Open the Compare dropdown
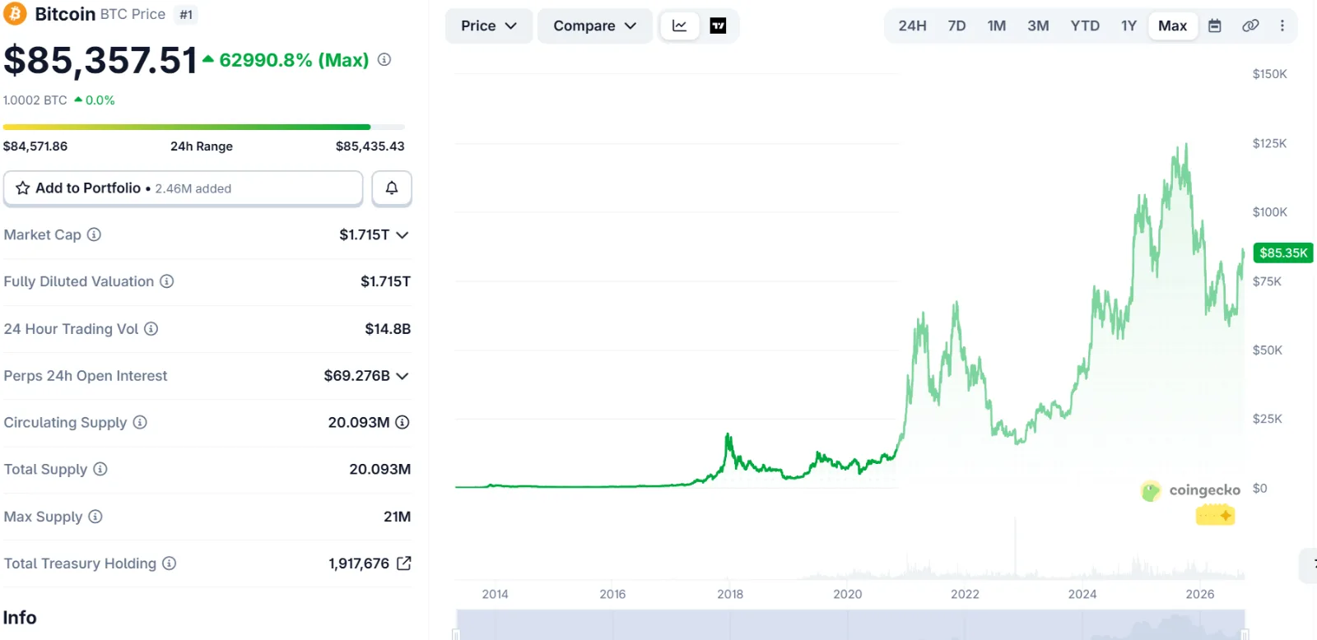Image resolution: width=1317 pixels, height=640 pixels. coord(595,26)
